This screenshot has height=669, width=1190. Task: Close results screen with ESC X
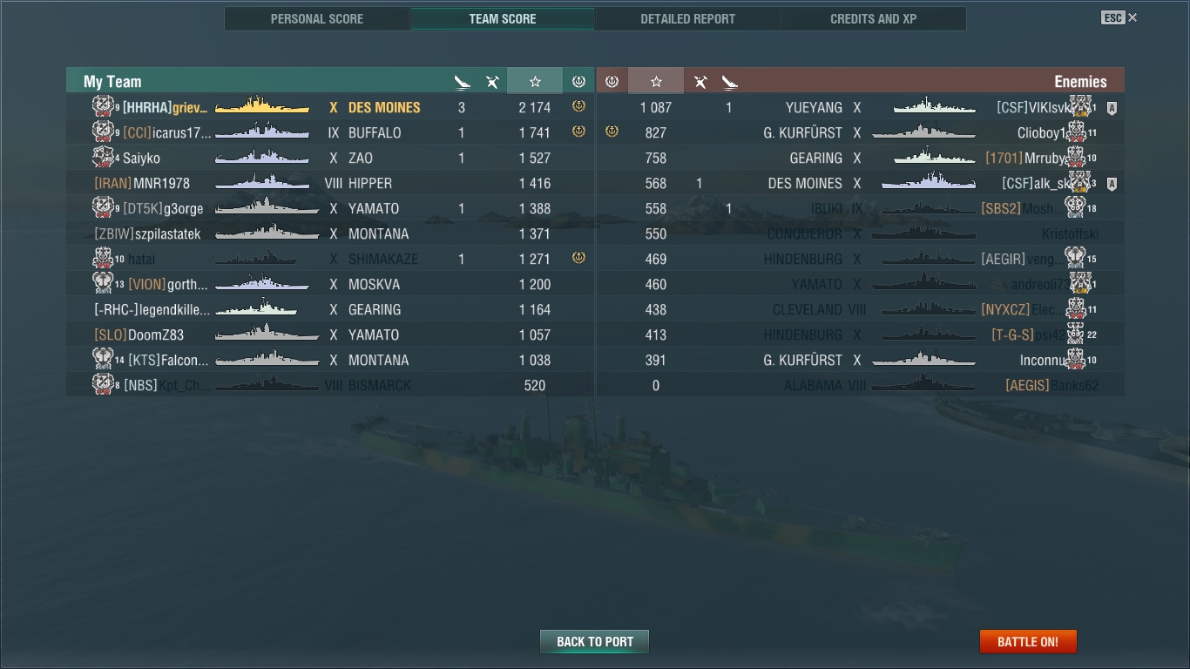[1119, 17]
